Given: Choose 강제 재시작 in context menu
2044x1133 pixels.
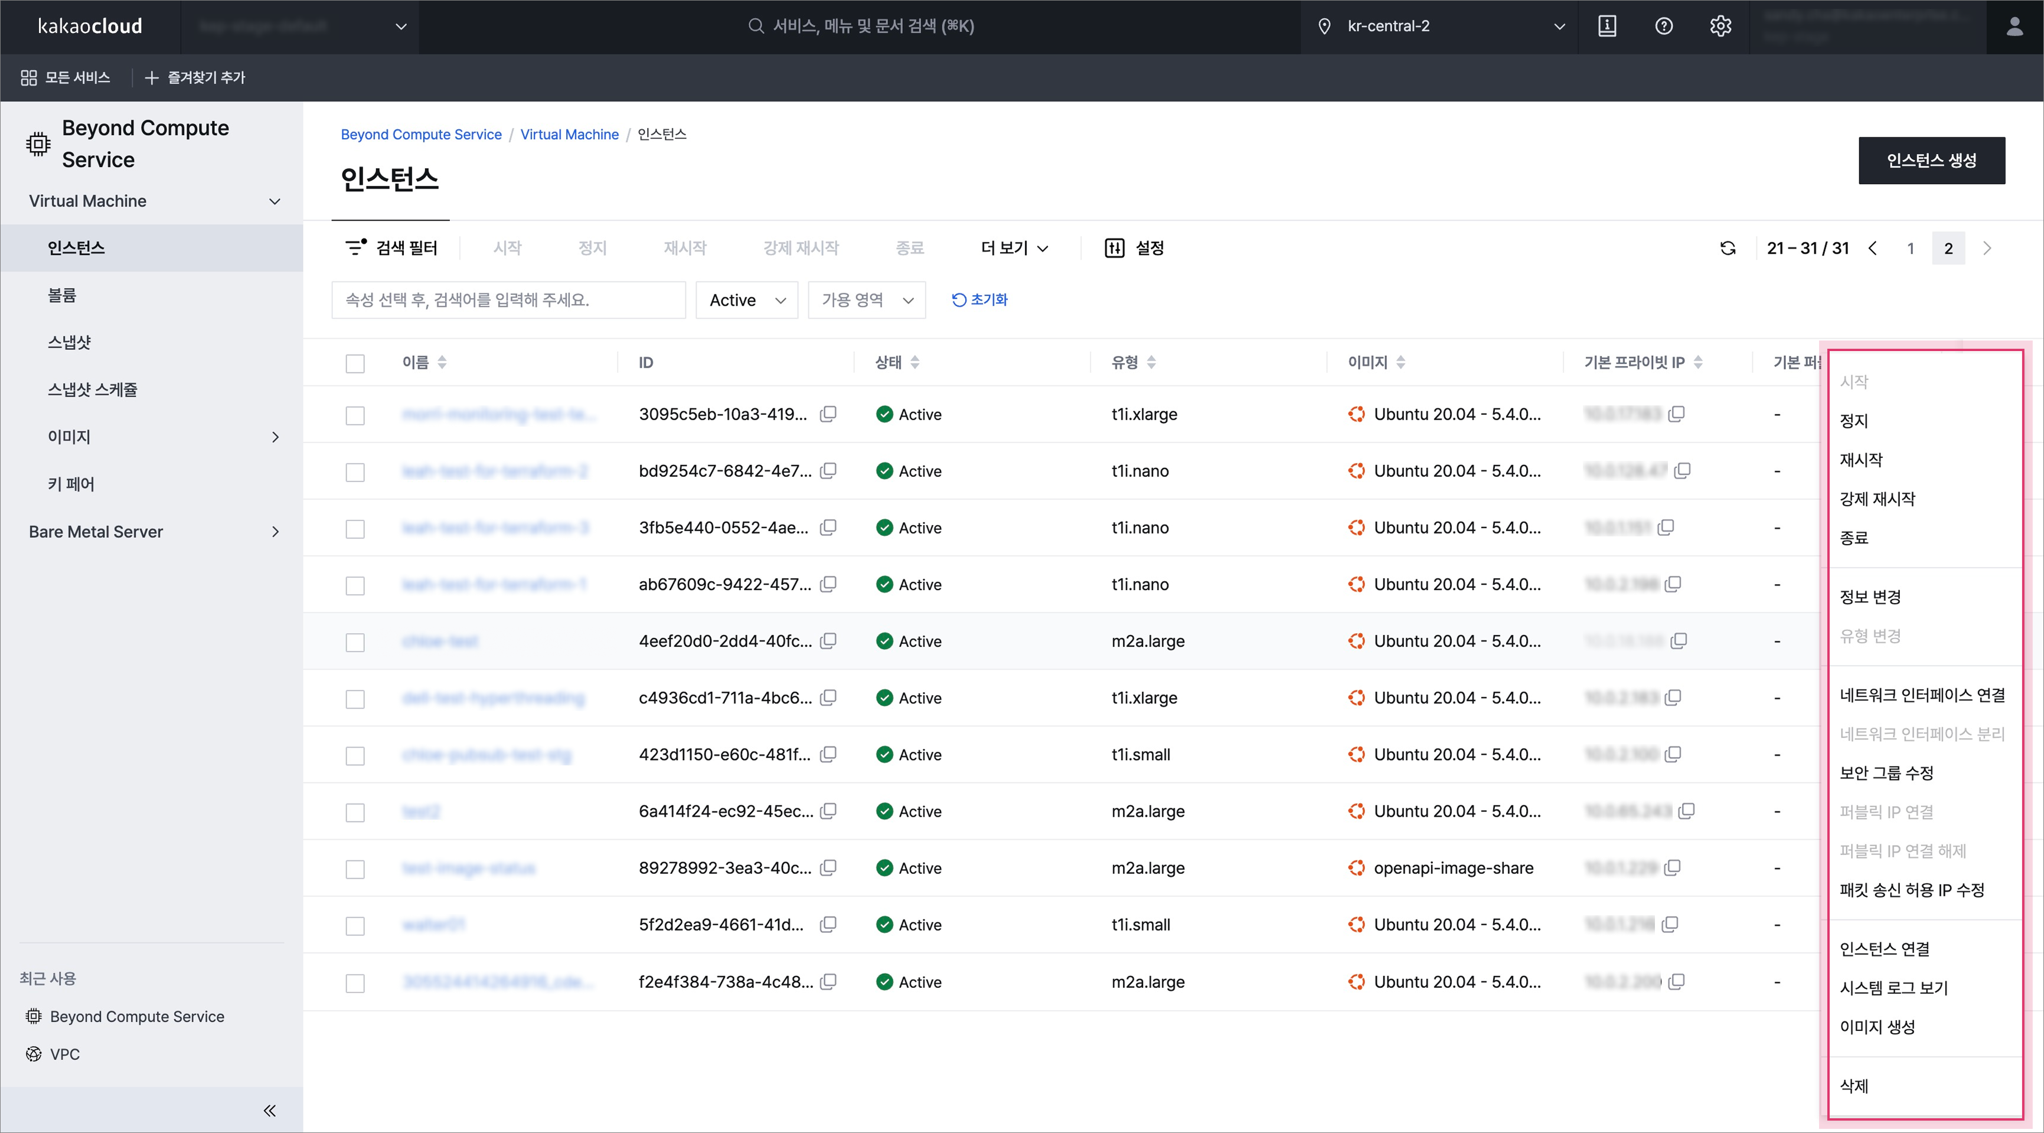Looking at the screenshot, I should (1876, 499).
